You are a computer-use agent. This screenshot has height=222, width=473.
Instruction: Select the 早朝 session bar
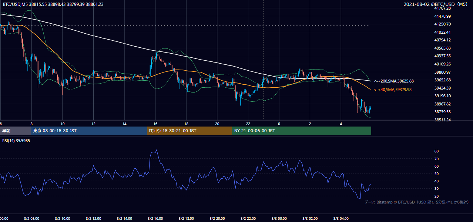pos(16,131)
